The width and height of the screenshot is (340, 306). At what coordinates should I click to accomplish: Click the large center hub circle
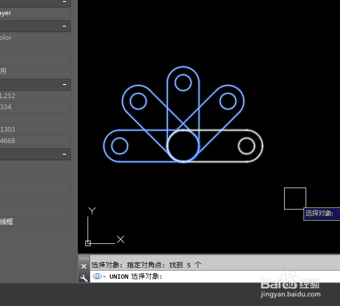(x=183, y=146)
